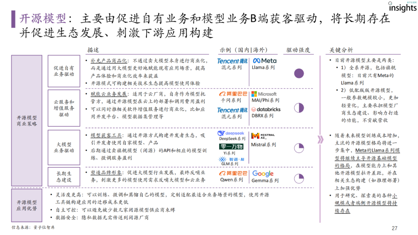
Task: Click the 示例（国内|海外） column heading
Action: point(243,50)
